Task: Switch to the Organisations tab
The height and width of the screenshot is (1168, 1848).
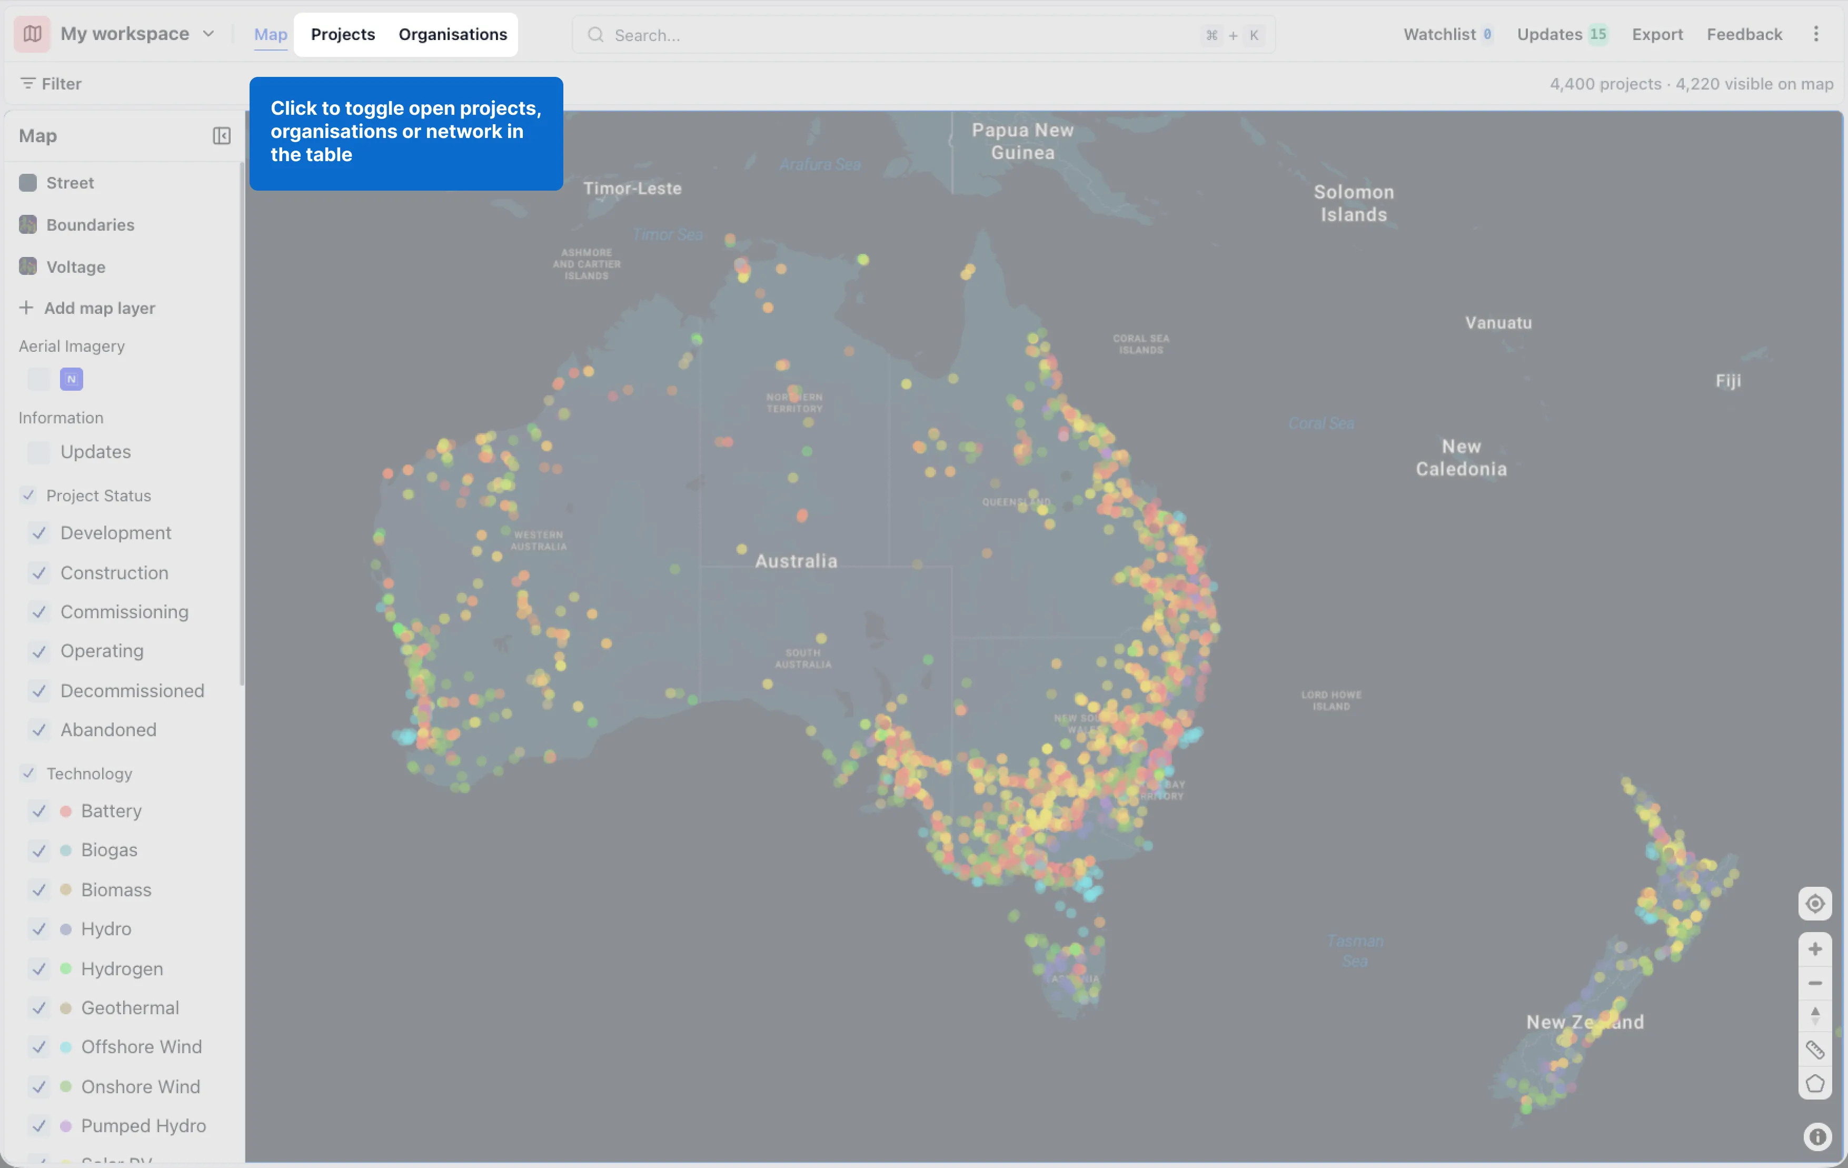Action: 453,35
